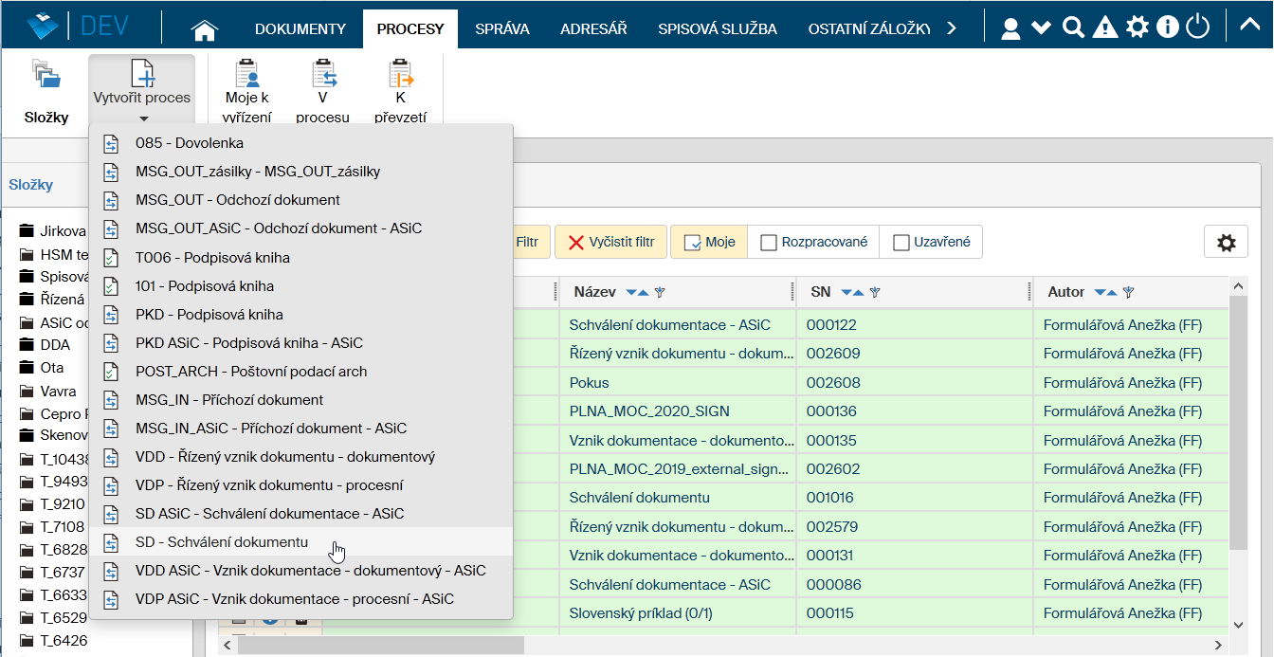Click the info circle icon
This screenshot has height=657, width=1274.
[x=1167, y=27]
